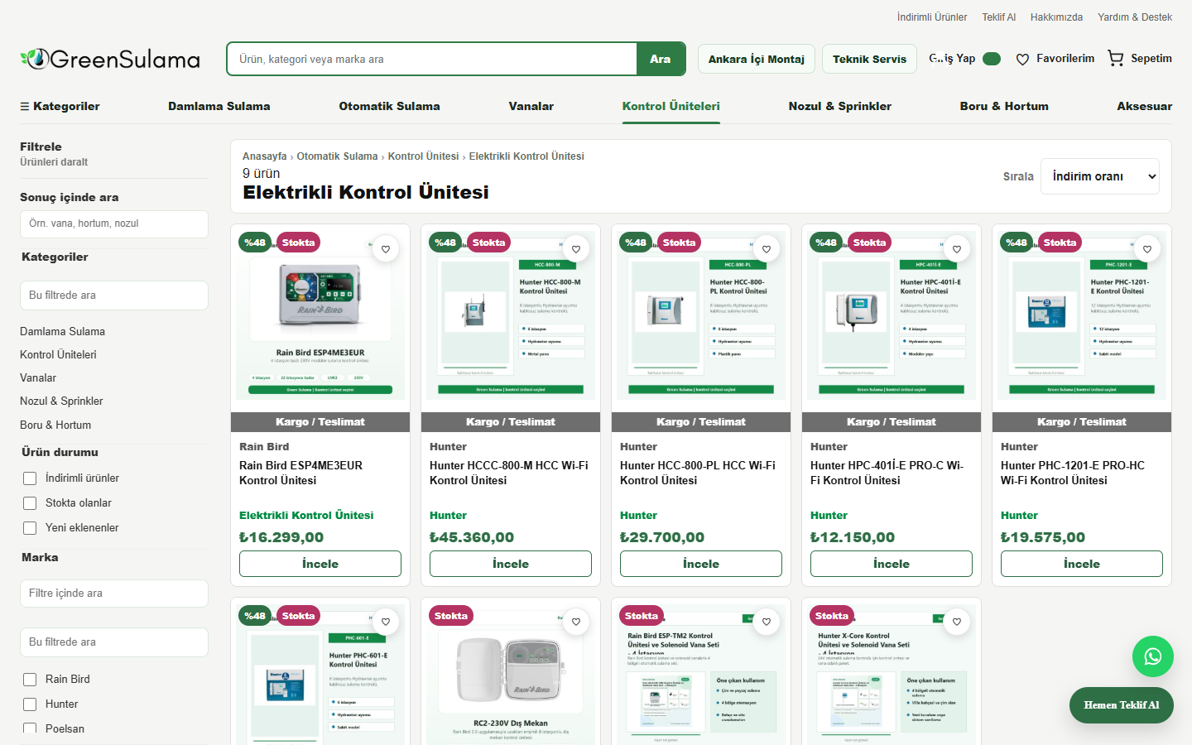1192x745 pixels.
Task: Check the Yeni eklenenler filter
Action: (30, 528)
